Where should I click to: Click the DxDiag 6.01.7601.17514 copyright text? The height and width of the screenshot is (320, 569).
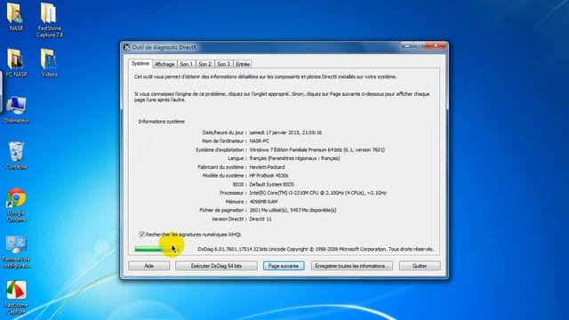click(316, 249)
